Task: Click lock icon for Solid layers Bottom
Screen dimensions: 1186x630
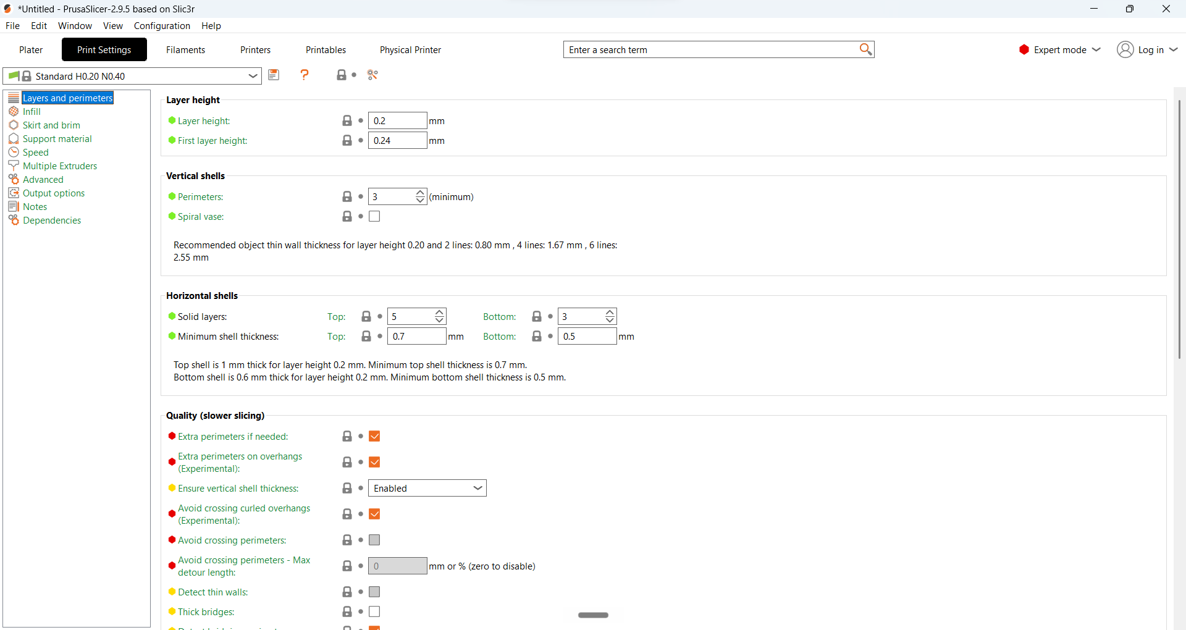Action: pyautogui.click(x=537, y=316)
